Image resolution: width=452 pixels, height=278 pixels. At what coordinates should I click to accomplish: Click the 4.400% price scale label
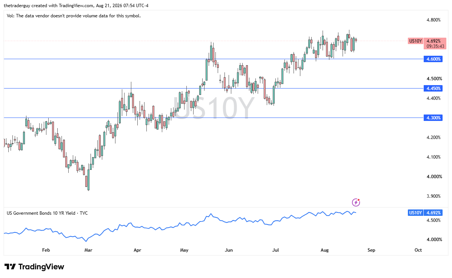point(434,98)
